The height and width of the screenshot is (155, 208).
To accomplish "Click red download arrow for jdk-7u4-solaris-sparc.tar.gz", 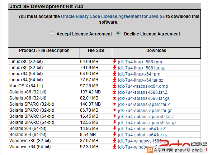I will coord(114,110).
